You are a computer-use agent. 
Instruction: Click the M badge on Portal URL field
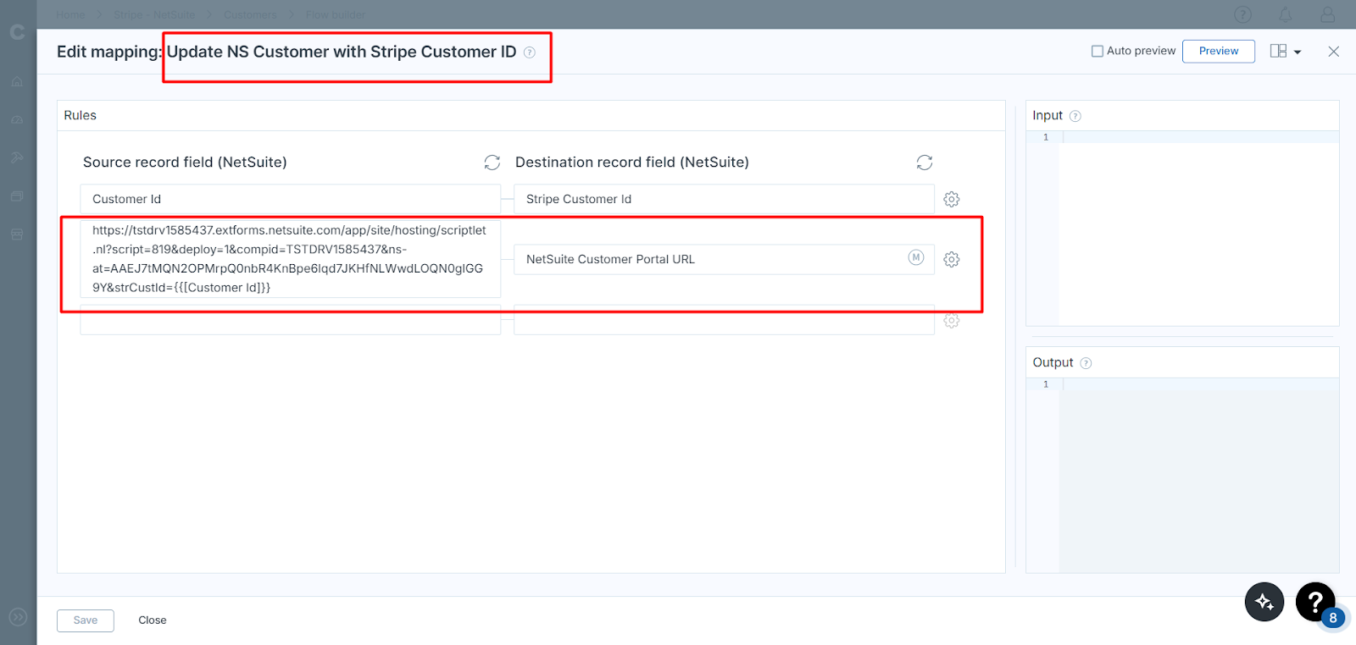point(915,258)
